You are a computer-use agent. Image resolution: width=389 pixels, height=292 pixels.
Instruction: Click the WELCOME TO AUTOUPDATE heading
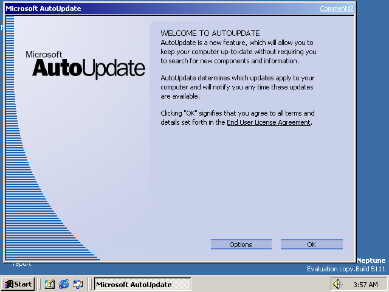coord(210,33)
